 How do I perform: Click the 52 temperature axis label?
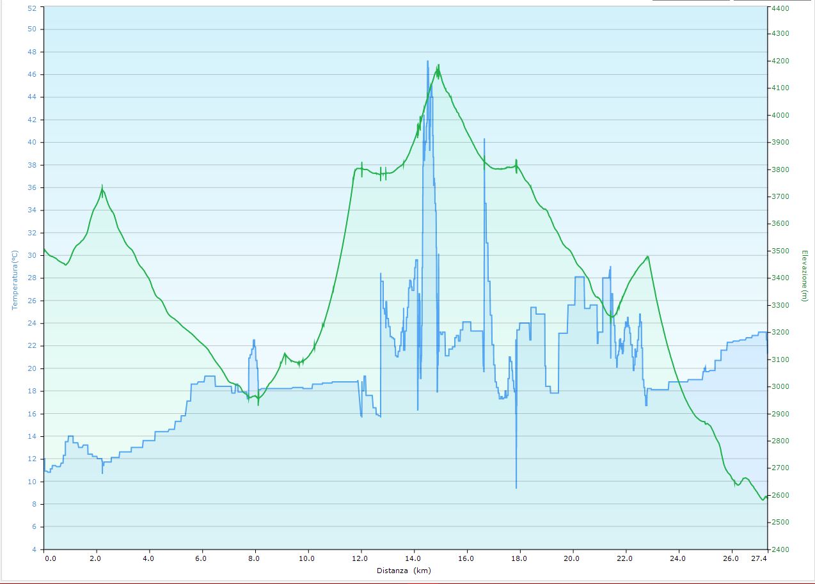[x=32, y=8]
